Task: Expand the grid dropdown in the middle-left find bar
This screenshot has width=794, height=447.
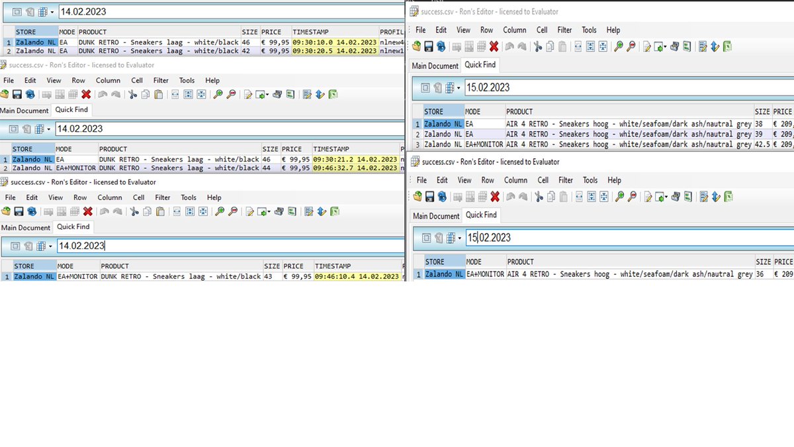Action: (49, 129)
